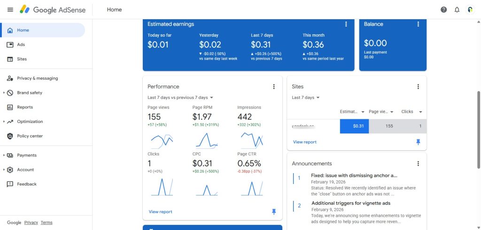The height and width of the screenshot is (230, 481).
Task: Open Announcements card three-dot menu
Action: [x=418, y=163]
